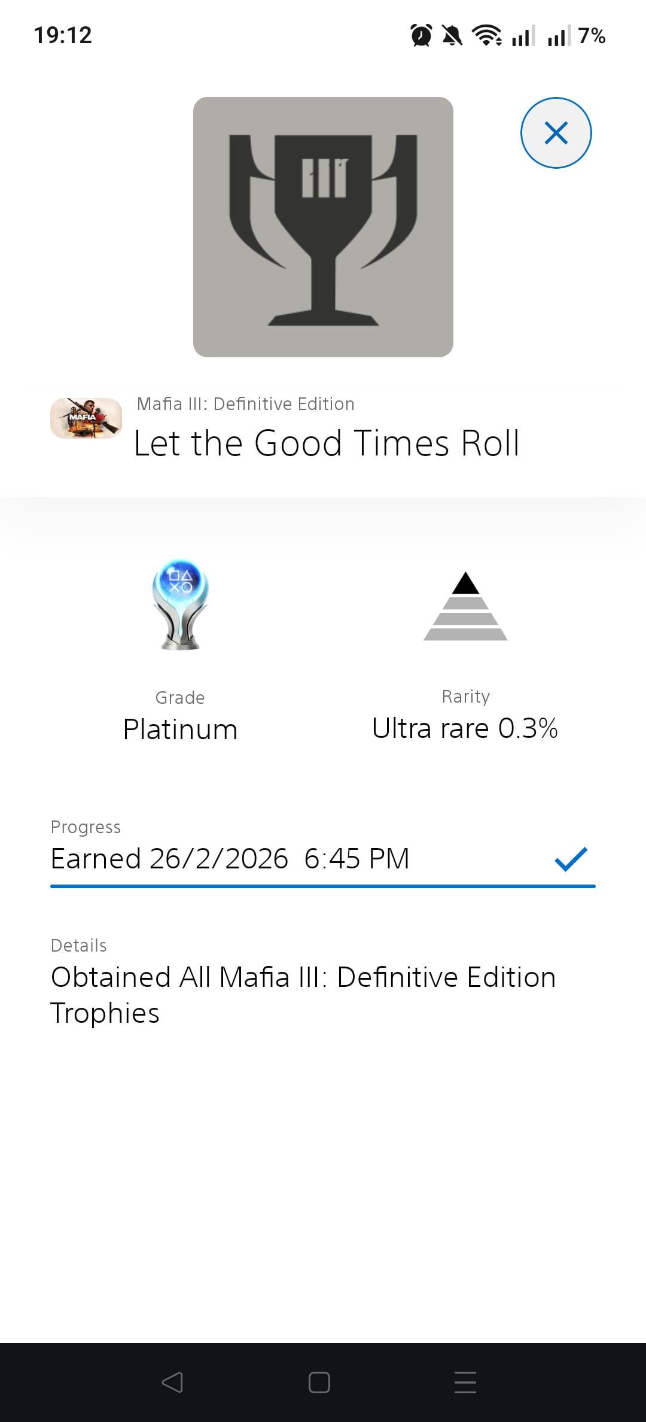Open the recent apps menu button

[x=465, y=1382]
